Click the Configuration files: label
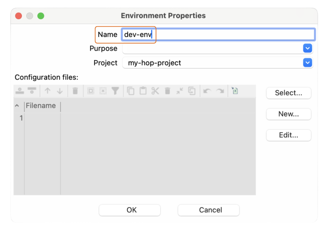Image resolution: width=326 pixels, height=229 pixels. pos(47,77)
